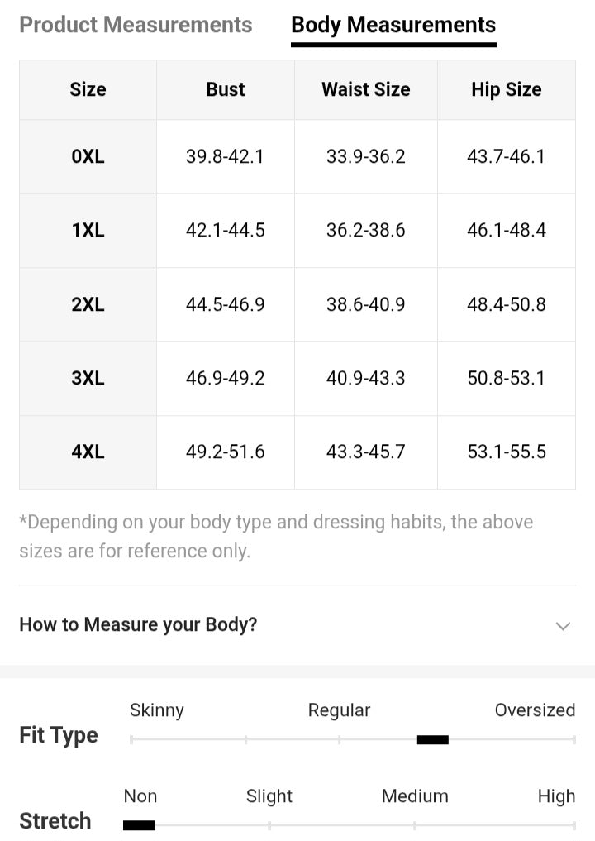The width and height of the screenshot is (595, 841).
Task: Click the Size column header
Action: click(88, 89)
